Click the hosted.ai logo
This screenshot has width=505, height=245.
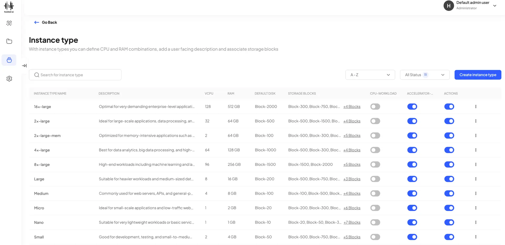point(9,7)
